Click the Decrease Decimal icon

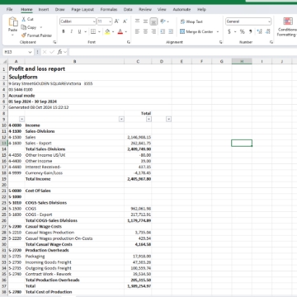click(268, 31)
